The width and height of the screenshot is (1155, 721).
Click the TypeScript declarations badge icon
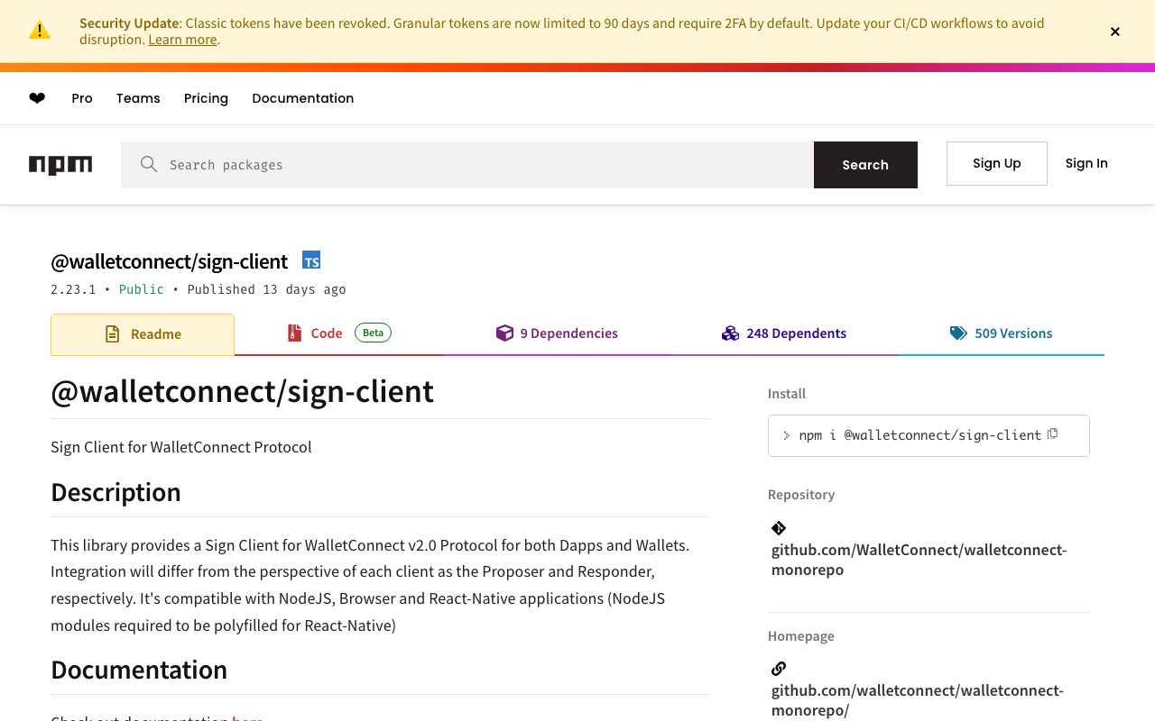click(311, 260)
